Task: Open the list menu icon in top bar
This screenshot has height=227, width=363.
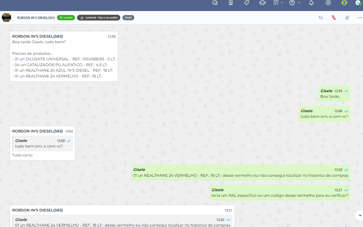Action: (x=328, y=3)
